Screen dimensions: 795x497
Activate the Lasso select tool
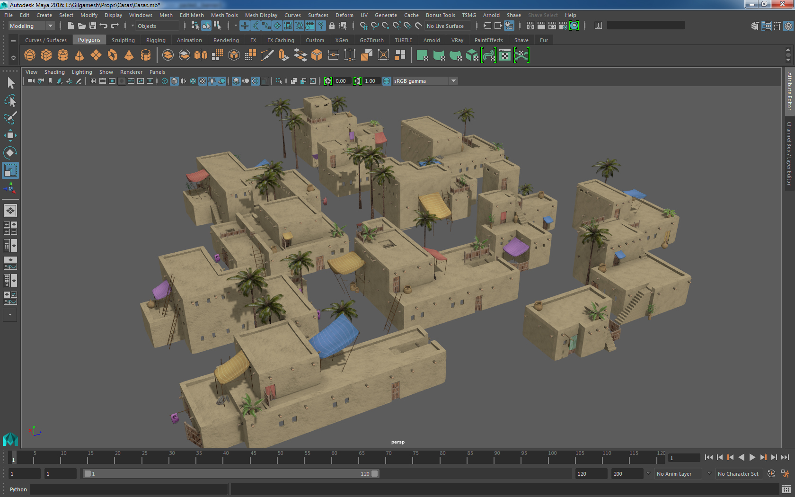coord(10,101)
